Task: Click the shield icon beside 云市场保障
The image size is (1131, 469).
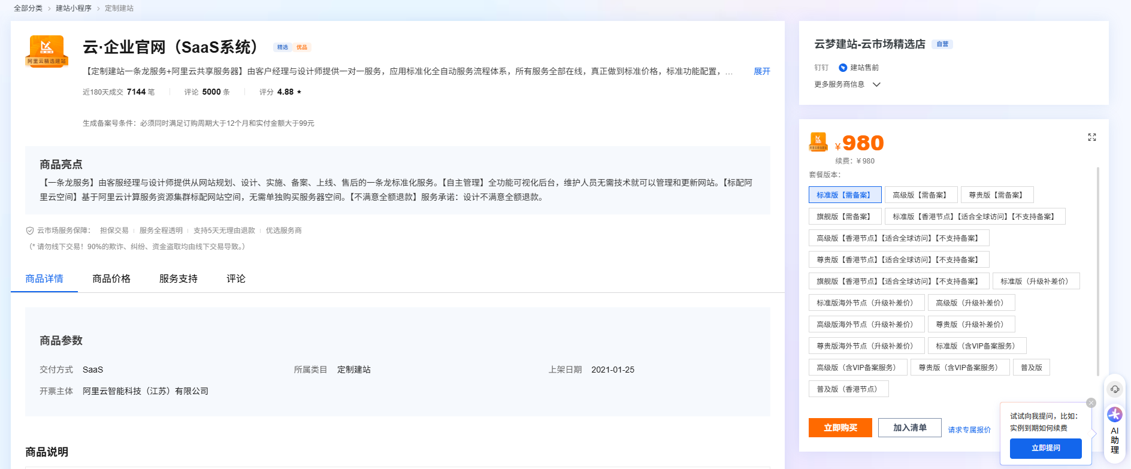Action: click(x=30, y=231)
